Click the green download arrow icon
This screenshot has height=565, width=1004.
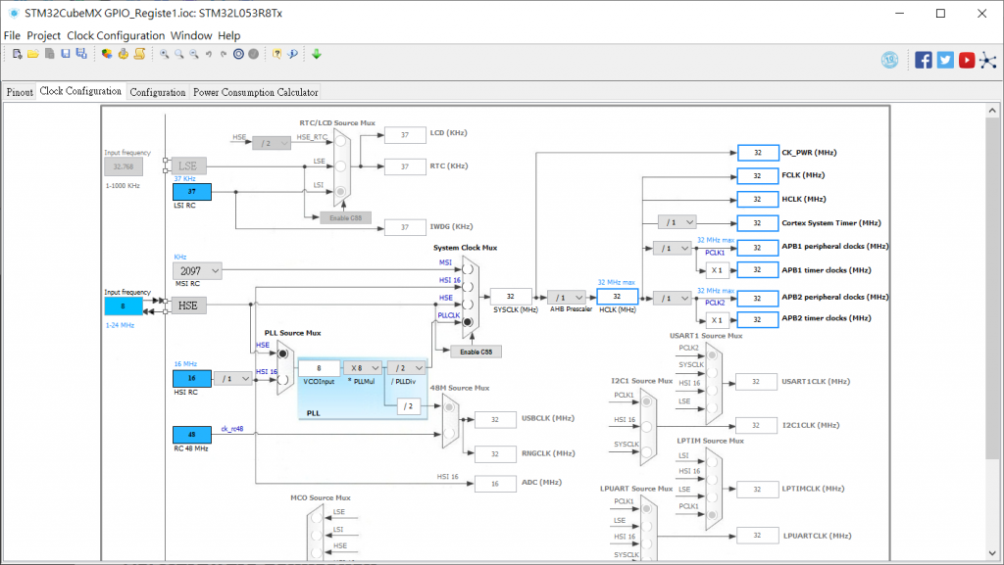pyautogui.click(x=317, y=54)
